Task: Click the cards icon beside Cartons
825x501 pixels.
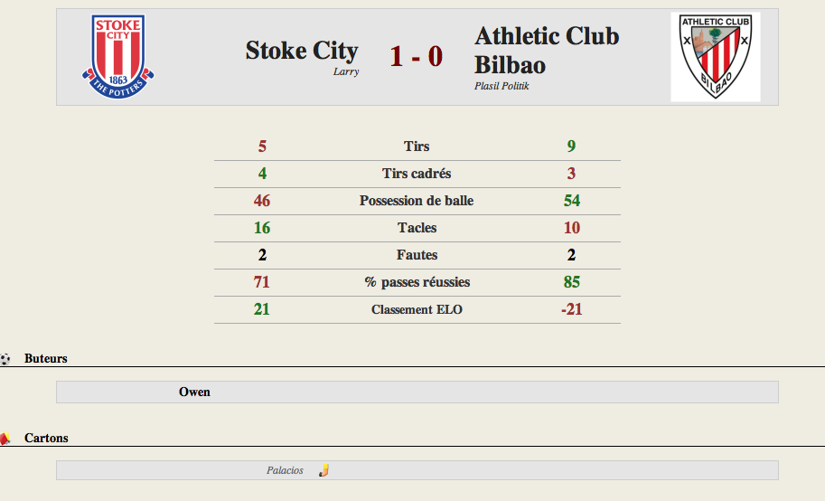Action: pyautogui.click(x=5, y=439)
